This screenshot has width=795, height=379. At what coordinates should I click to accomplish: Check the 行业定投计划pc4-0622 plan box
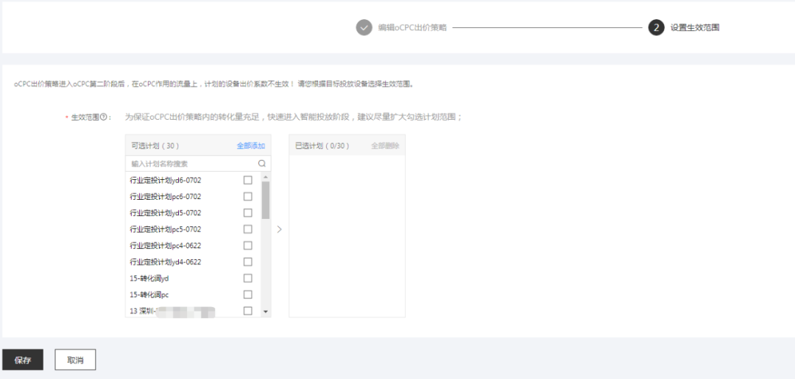247,245
